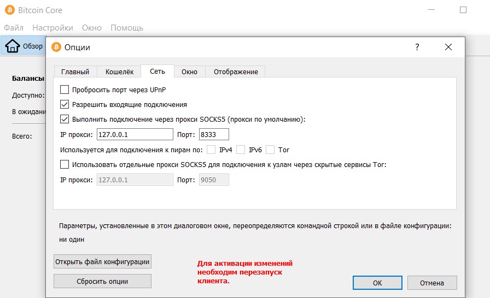Switch to the Кошелёк tab

tap(119, 71)
